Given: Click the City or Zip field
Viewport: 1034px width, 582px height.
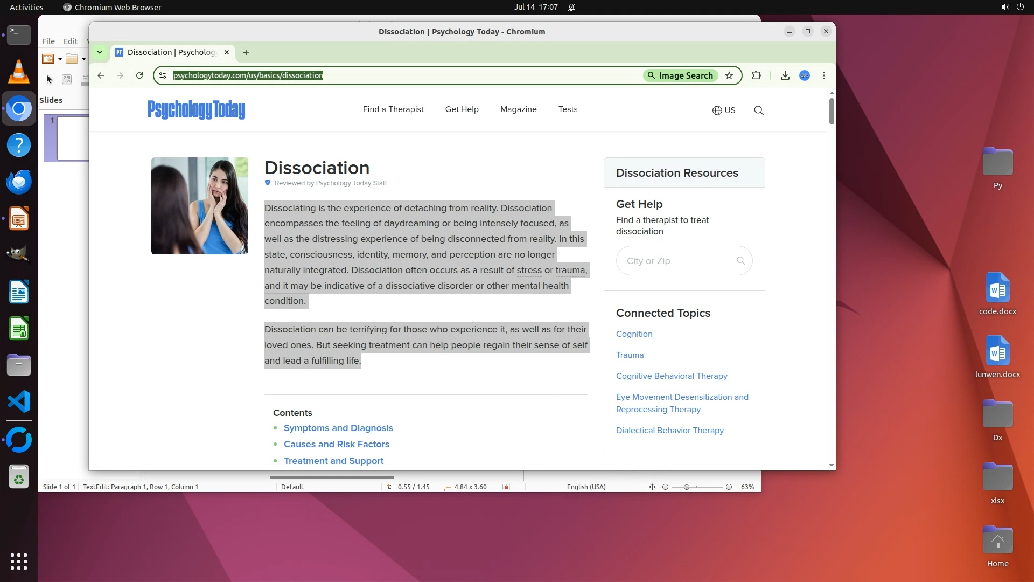Looking at the screenshot, I should pyautogui.click(x=677, y=261).
